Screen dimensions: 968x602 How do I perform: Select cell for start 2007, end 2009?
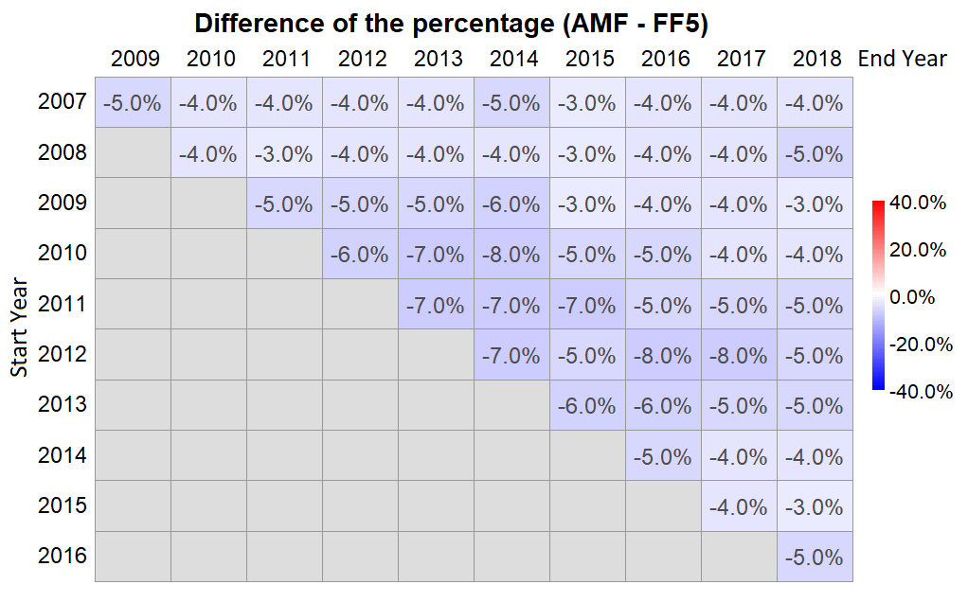pyautogui.click(x=133, y=103)
